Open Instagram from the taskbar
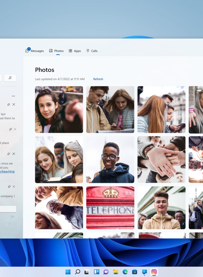 click(154, 272)
